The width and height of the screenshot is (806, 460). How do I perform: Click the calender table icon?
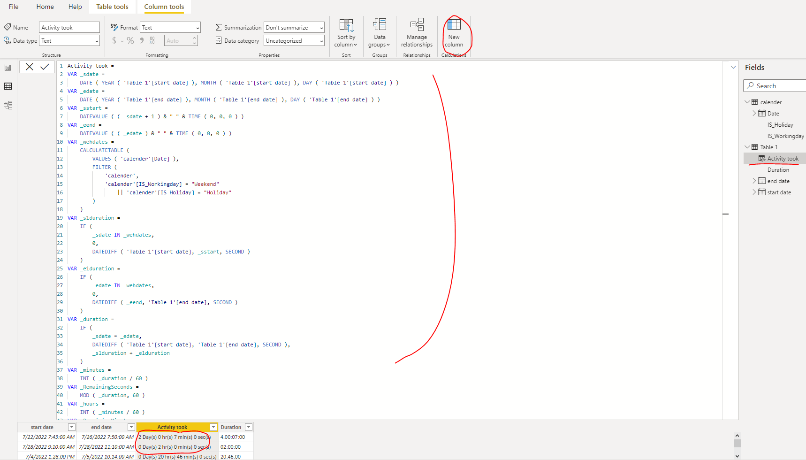754,102
